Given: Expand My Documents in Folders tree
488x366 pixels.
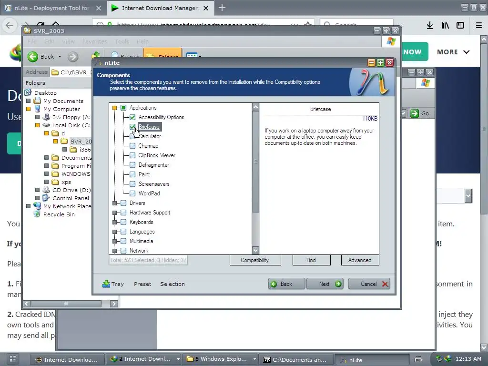Looking at the screenshot, I should click(x=28, y=101).
